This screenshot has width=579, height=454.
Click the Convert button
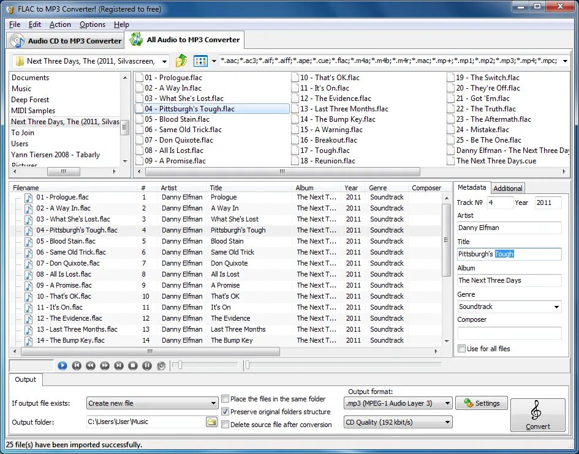(x=538, y=415)
